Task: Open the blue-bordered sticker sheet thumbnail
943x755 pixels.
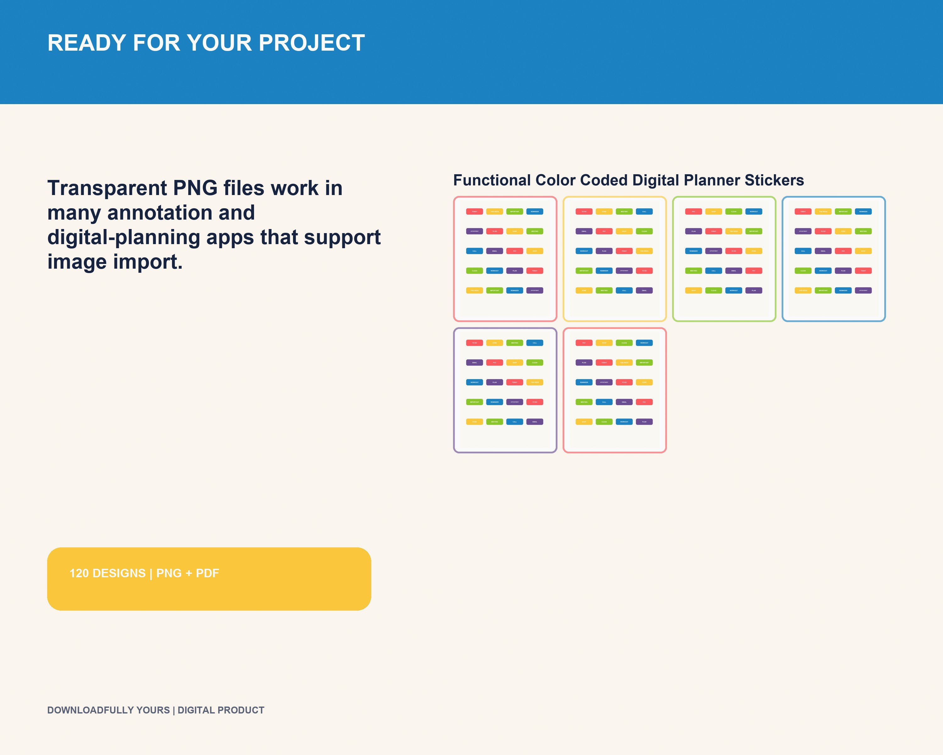Action: pos(834,259)
